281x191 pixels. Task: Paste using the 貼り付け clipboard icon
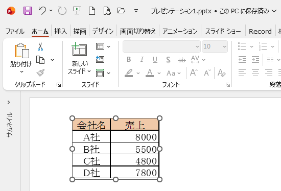click(x=22, y=51)
